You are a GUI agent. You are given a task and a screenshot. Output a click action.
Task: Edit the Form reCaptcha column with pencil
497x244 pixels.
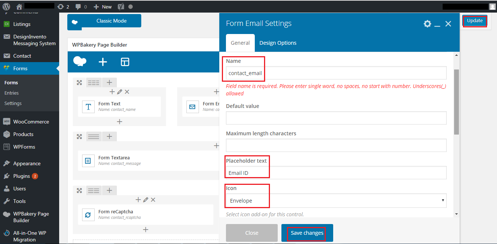point(146,200)
